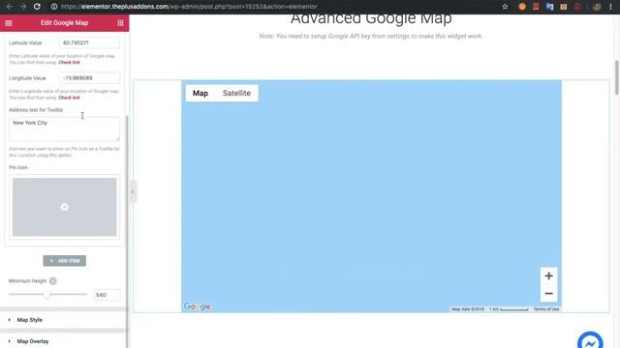Open the Elementor hamburger menu
620x348 pixels.
tap(9, 23)
